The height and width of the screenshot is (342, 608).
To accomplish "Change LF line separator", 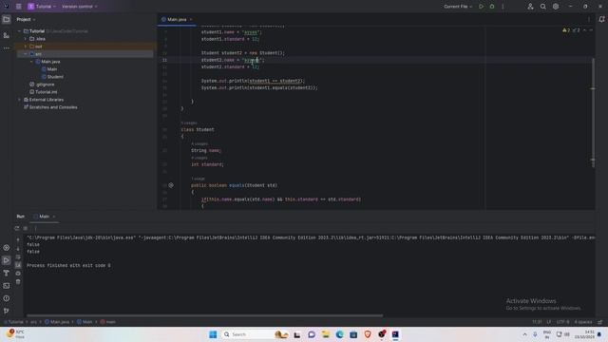I will pos(549,322).
